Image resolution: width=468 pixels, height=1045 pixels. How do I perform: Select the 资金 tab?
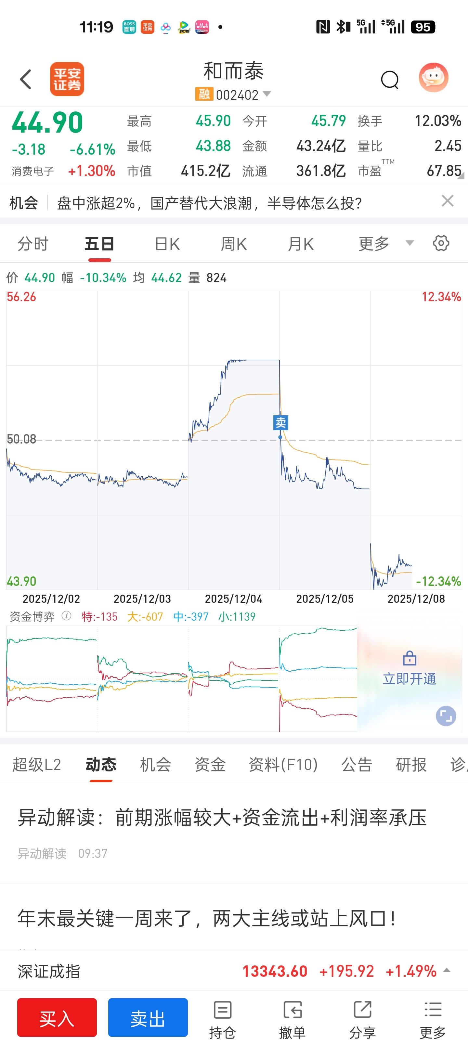(210, 765)
